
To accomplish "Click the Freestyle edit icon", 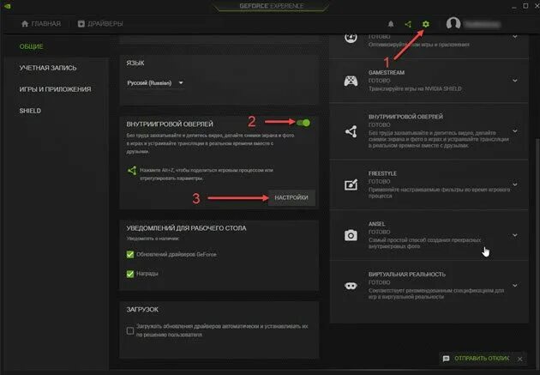I will pyautogui.click(x=351, y=184).
